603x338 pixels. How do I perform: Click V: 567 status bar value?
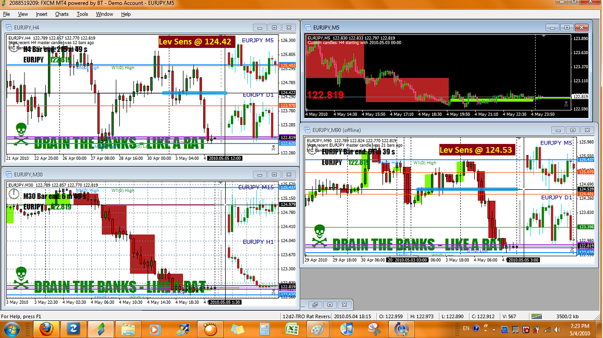[x=509, y=317]
